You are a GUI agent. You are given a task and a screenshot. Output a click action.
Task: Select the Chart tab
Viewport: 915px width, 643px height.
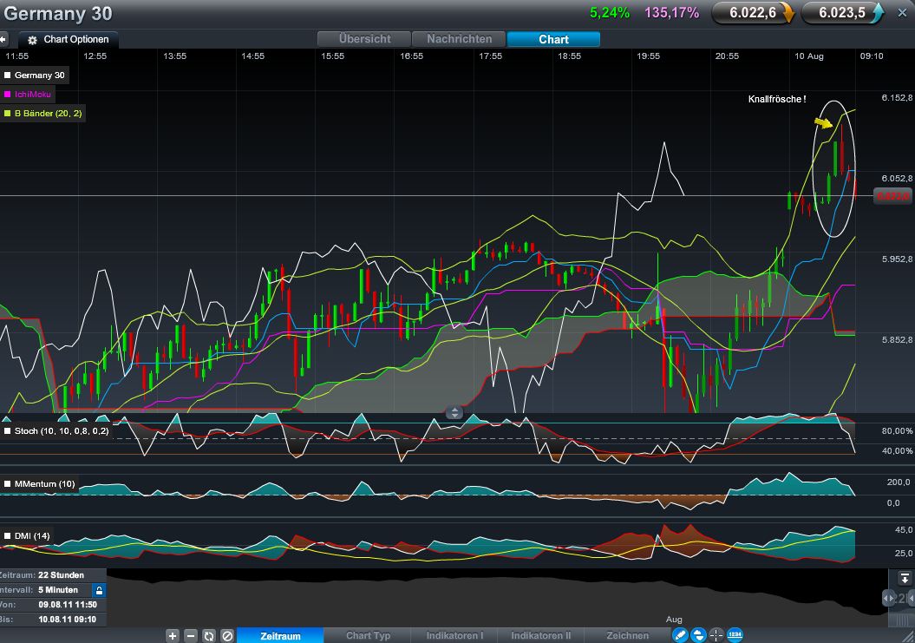tap(553, 39)
